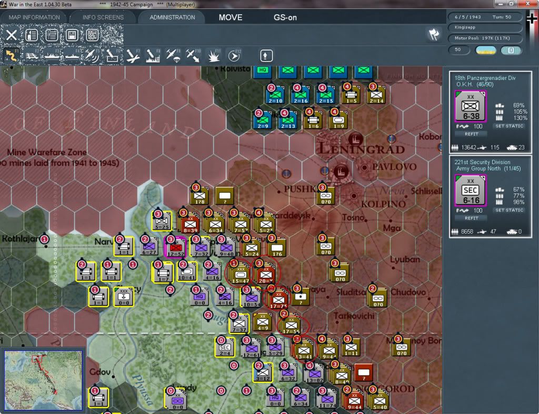
Task: Click the F11 explosion icon
Action: pos(214,55)
